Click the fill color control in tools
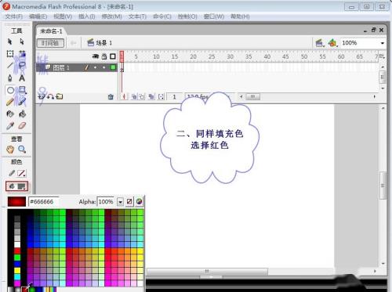Screen dimensions: 392x292 (21, 186)
